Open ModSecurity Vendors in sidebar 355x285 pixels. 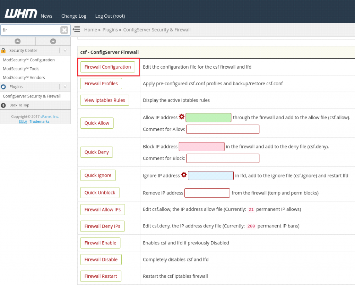tap(24, 78)
